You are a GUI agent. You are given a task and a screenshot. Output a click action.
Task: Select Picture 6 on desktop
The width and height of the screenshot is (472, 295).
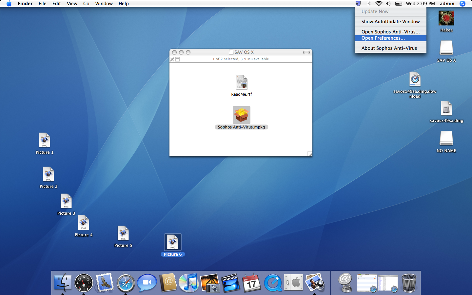pos(173,242)
